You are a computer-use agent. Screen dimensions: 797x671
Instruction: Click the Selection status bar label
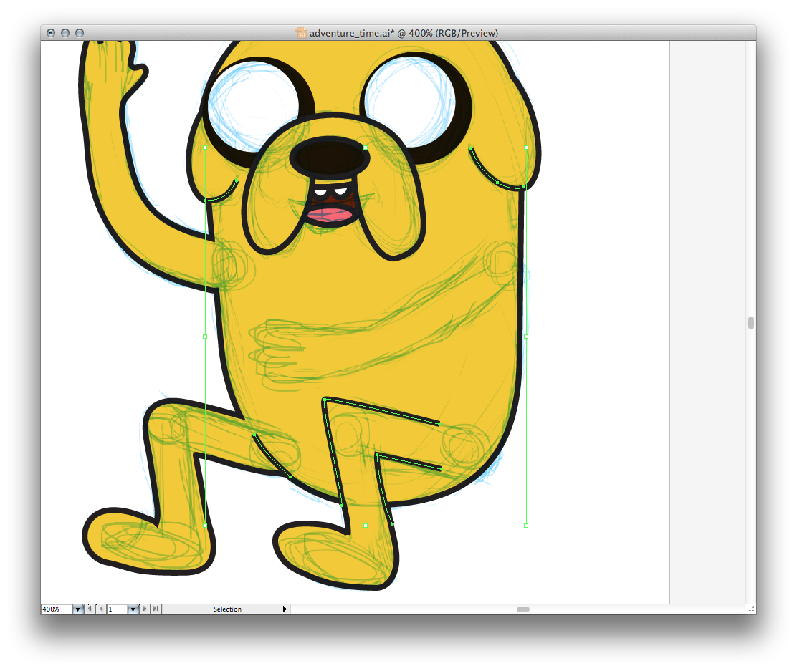click(227, 609)
